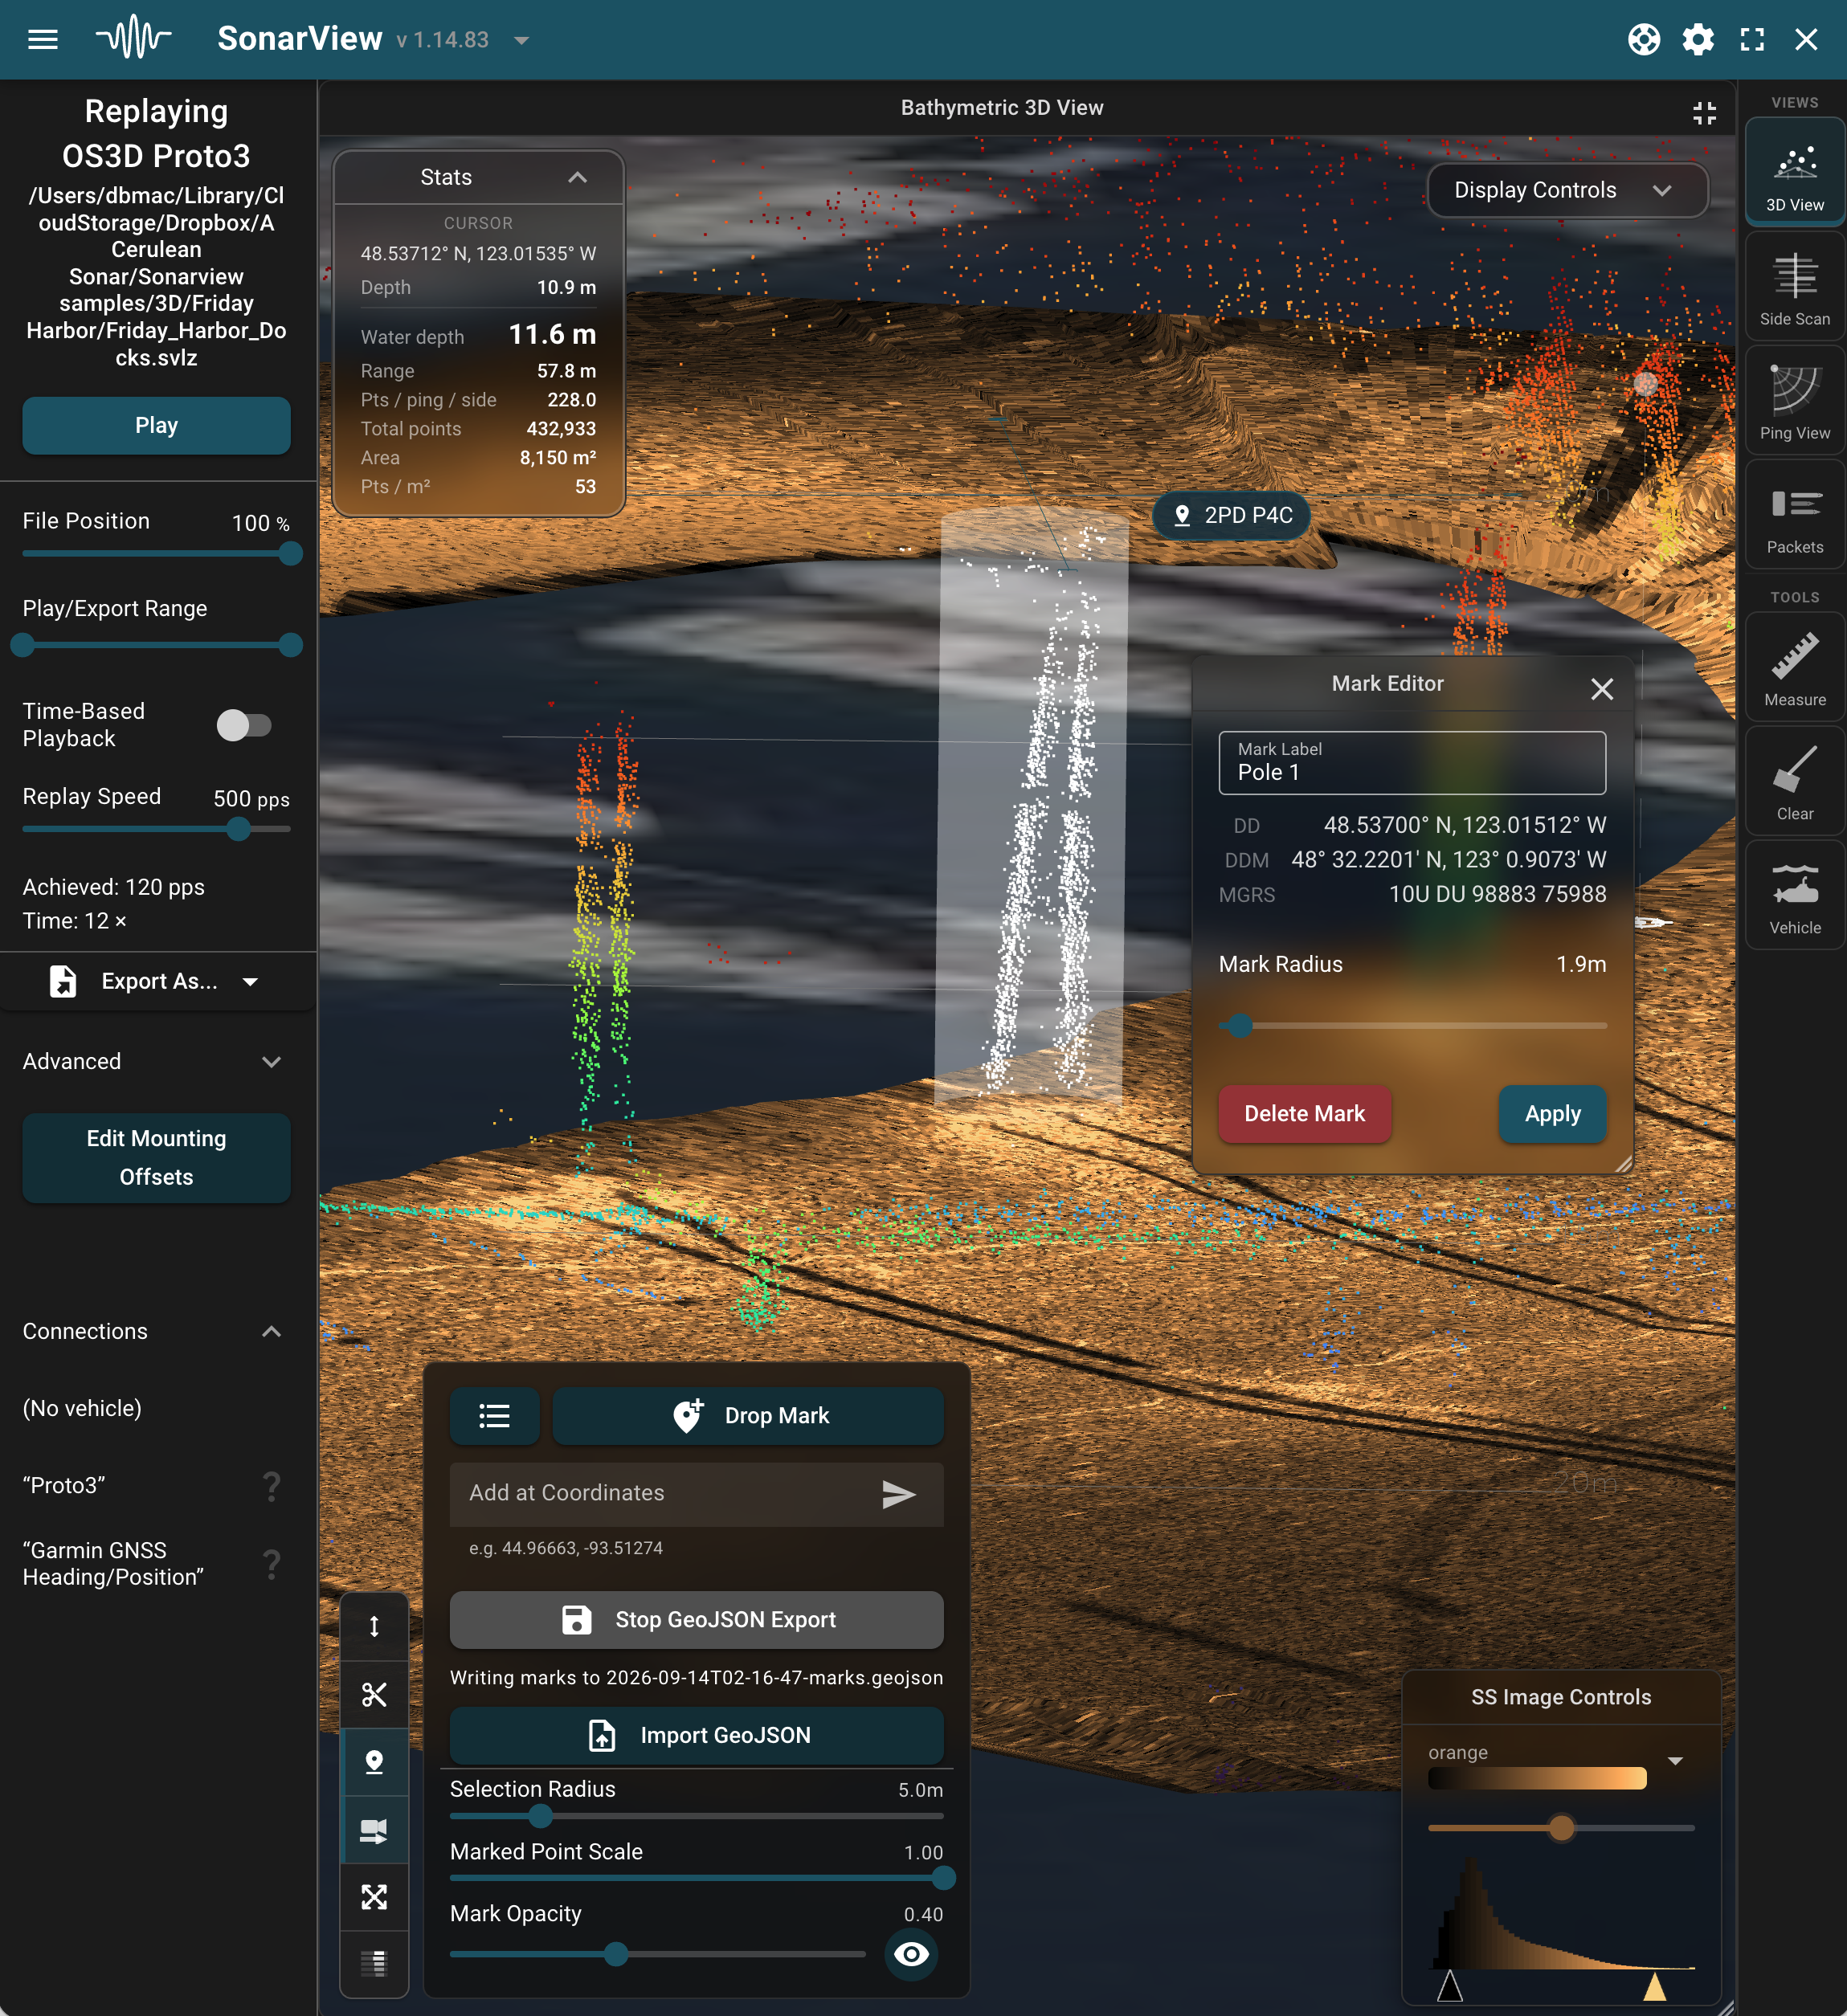Click the Play button
The image size is (1847, 2016).
point(156,425)
